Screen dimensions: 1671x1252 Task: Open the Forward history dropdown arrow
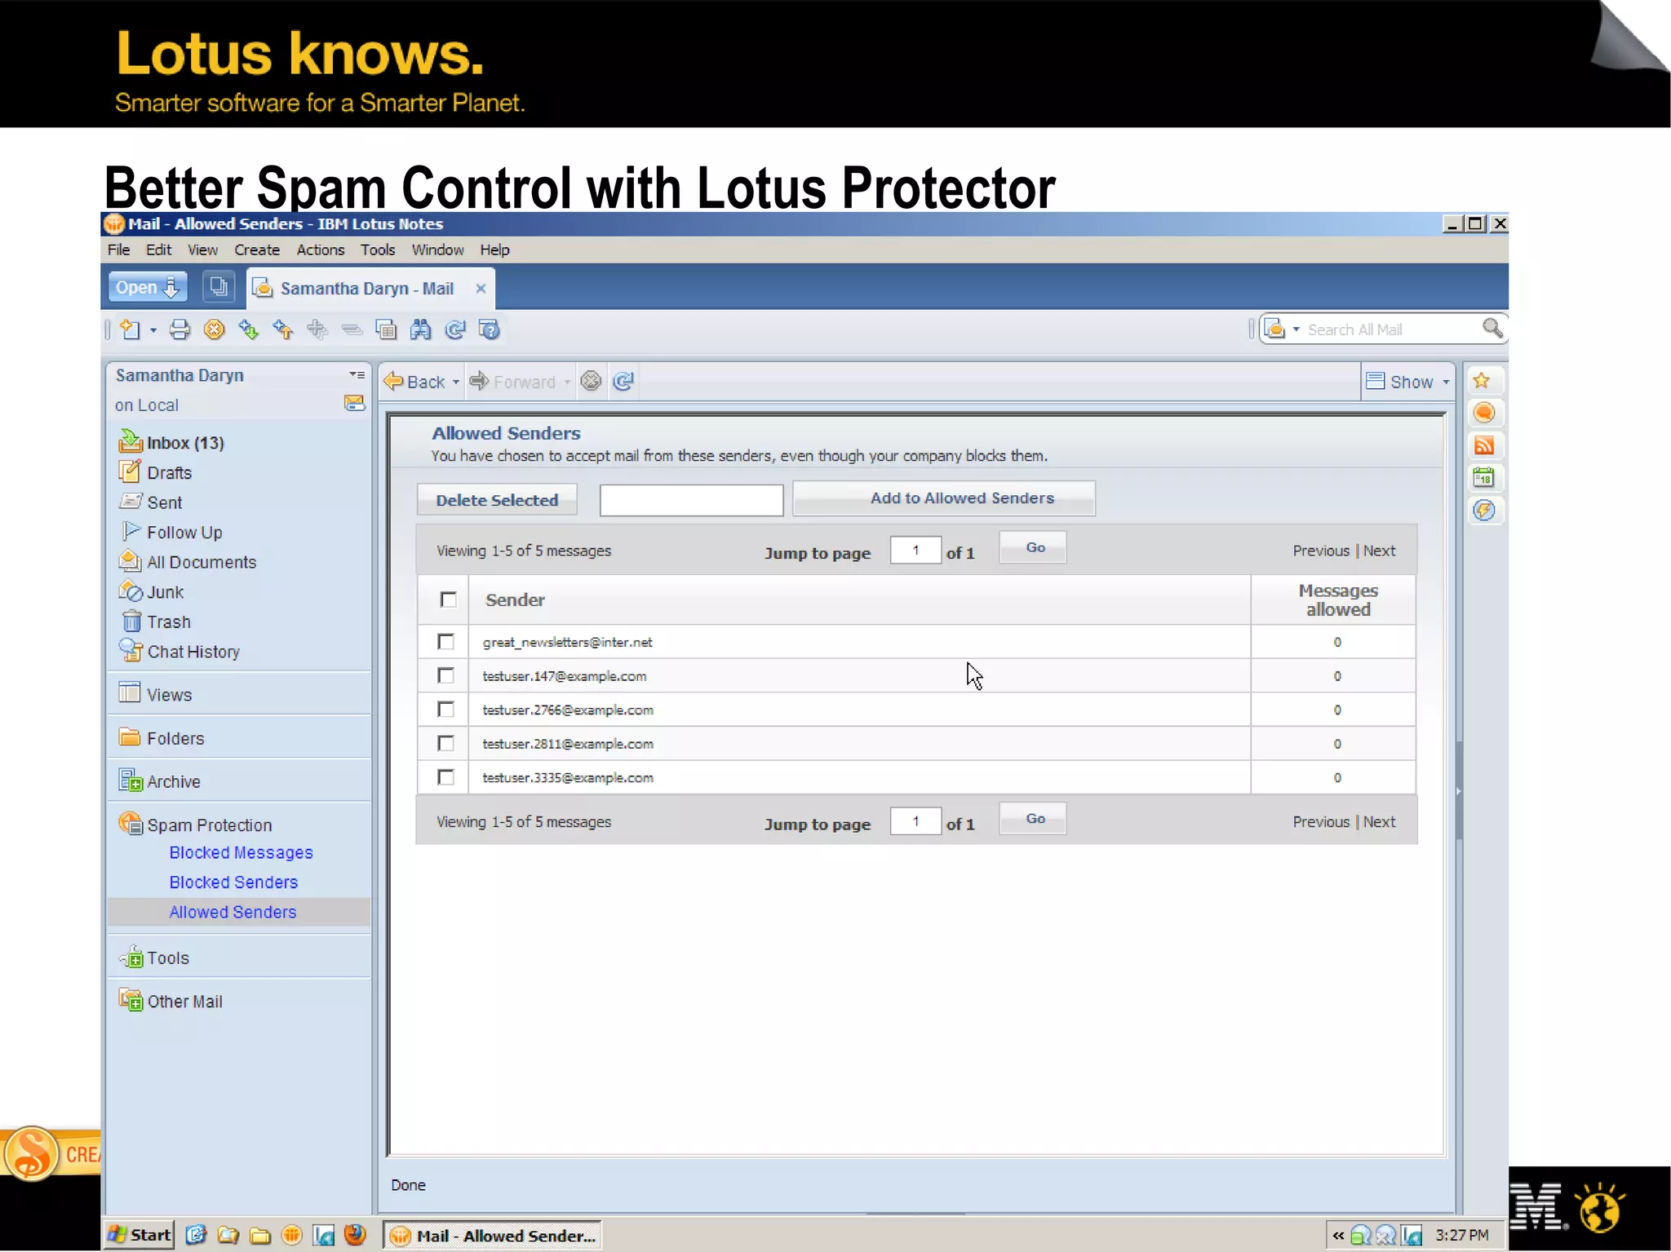567,382
